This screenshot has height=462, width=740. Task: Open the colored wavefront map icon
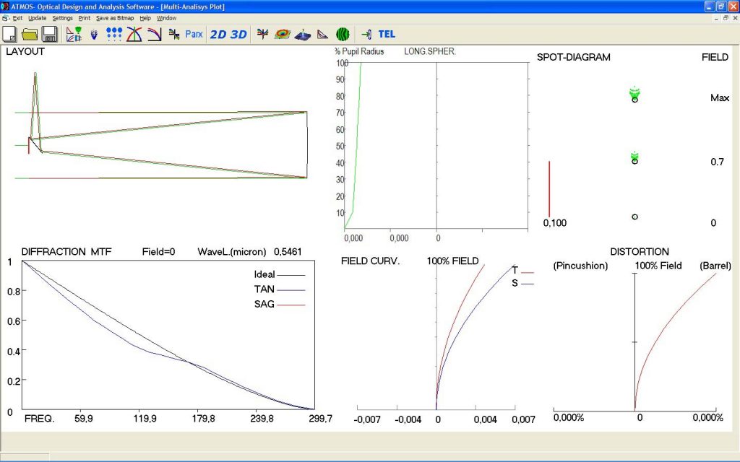click(x=283, y=34)
